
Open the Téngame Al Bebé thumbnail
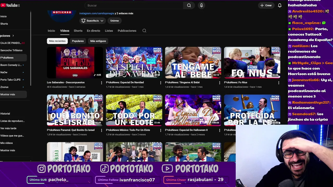193,63
